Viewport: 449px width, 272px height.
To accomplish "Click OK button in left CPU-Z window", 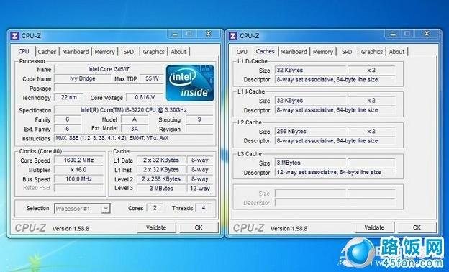I will (199, 227).
